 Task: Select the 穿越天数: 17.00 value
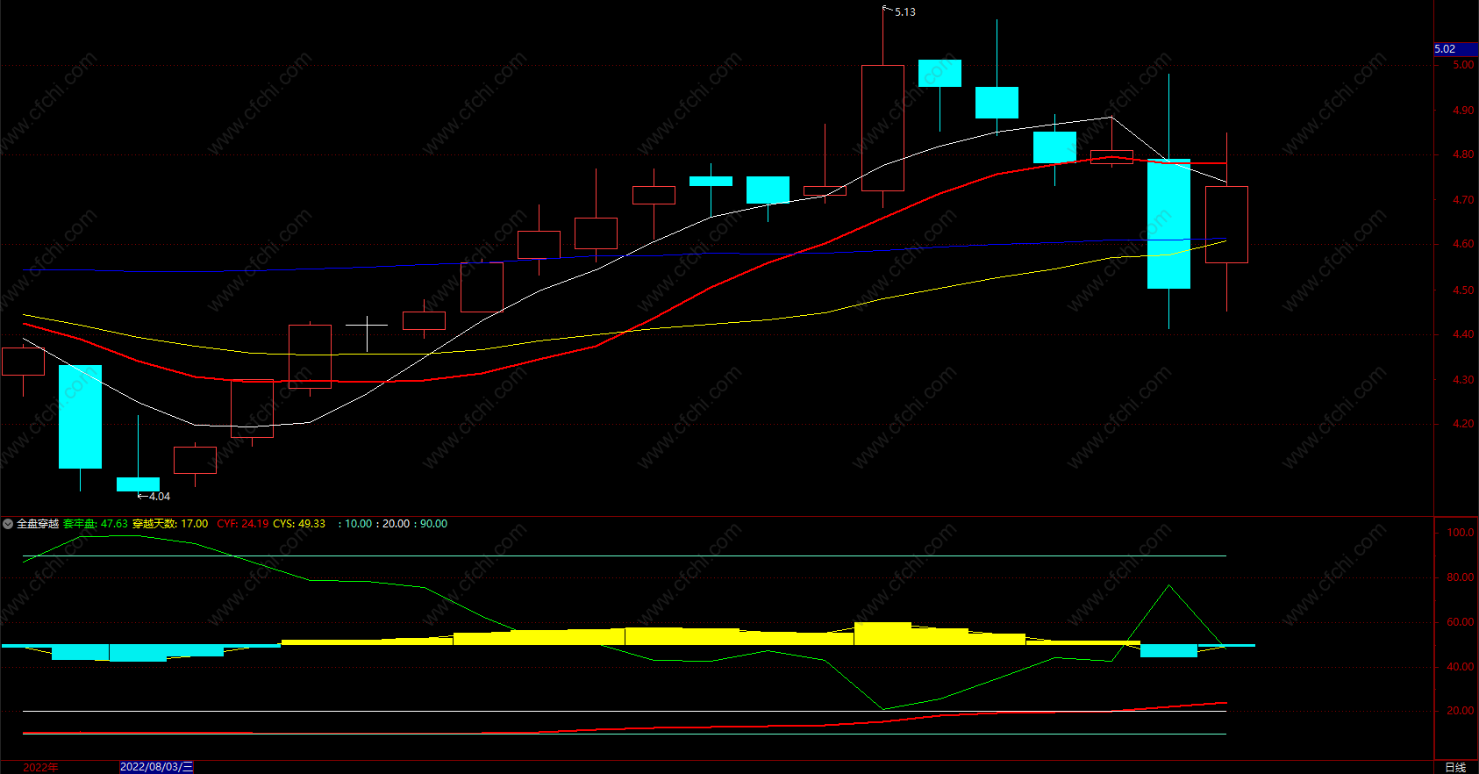[x=170, y=524]
